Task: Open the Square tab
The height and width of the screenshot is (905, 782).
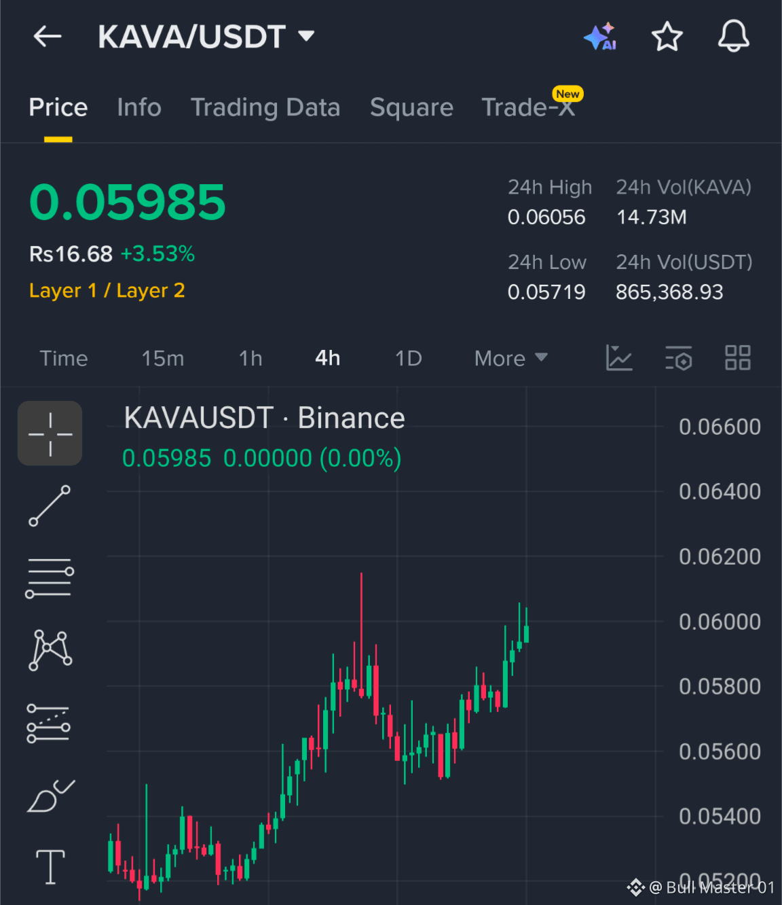Action: point(411,107)
